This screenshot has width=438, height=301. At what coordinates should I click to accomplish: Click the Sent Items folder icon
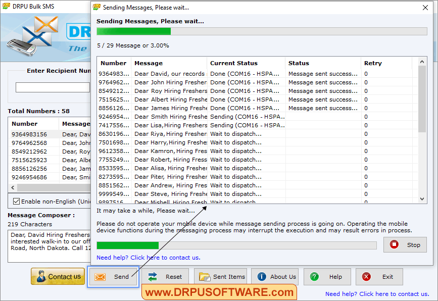tap(205, 277)
